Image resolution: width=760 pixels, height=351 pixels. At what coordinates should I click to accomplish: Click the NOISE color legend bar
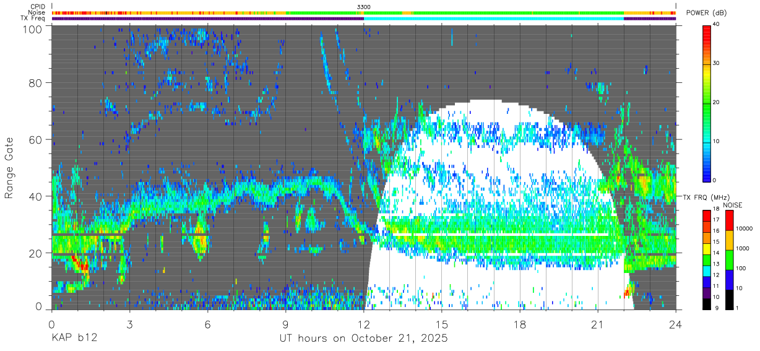pyautogui.click(x=728, y=259)
